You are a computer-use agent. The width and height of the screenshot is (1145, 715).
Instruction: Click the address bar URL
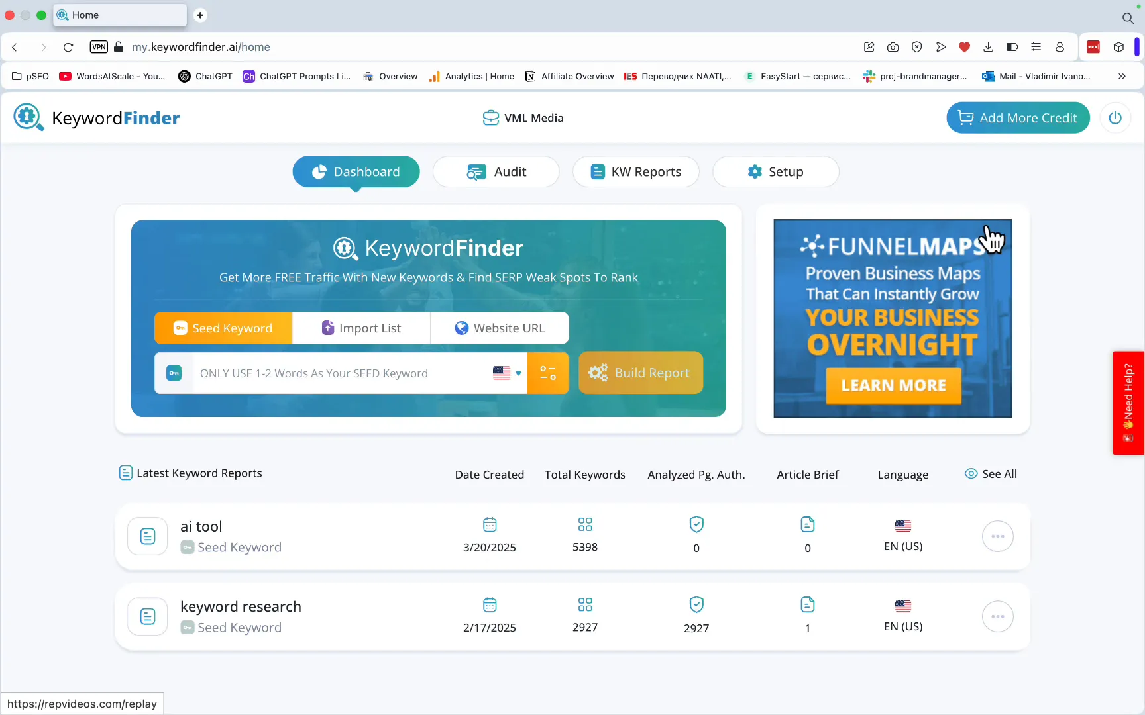pos(201,47)
